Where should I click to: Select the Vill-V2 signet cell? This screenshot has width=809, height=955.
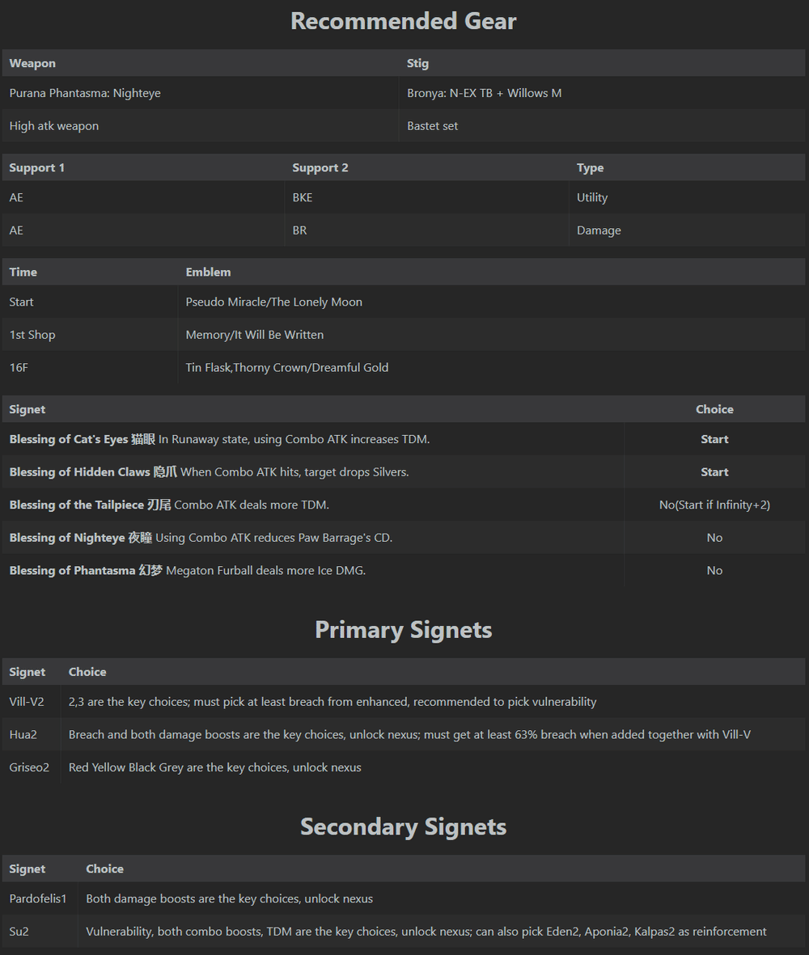pyautogui.click(x=27, y=702)
